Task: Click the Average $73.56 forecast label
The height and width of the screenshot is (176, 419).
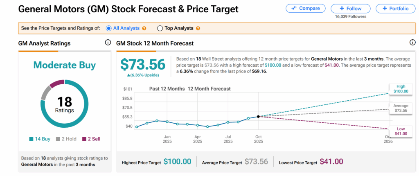Action: 401,108
